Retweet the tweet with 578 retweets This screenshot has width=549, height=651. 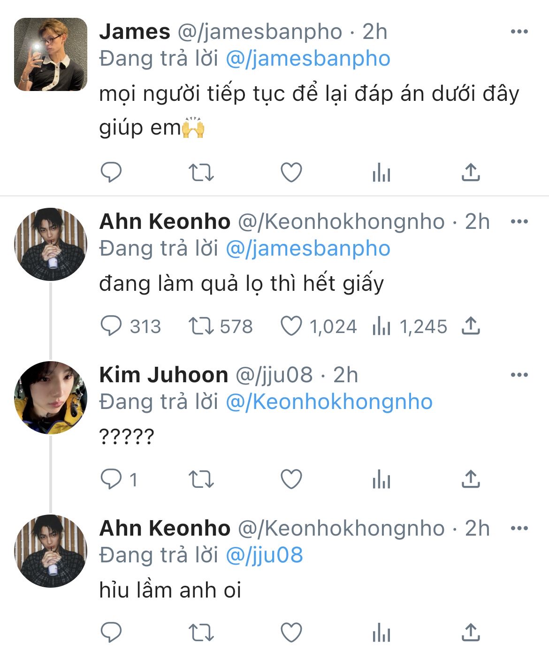[201, 326]
